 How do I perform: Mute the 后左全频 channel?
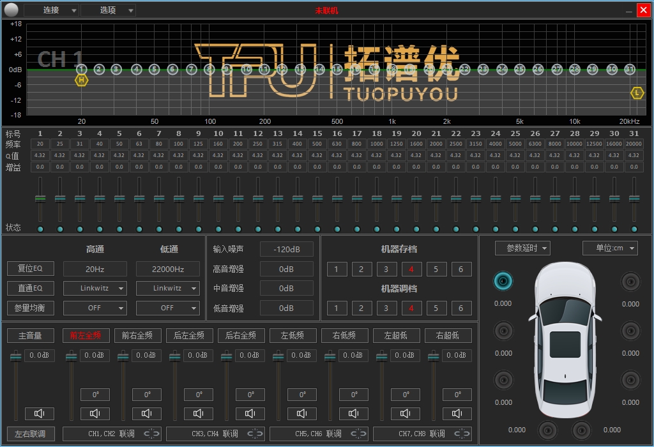tap(199, 413)
